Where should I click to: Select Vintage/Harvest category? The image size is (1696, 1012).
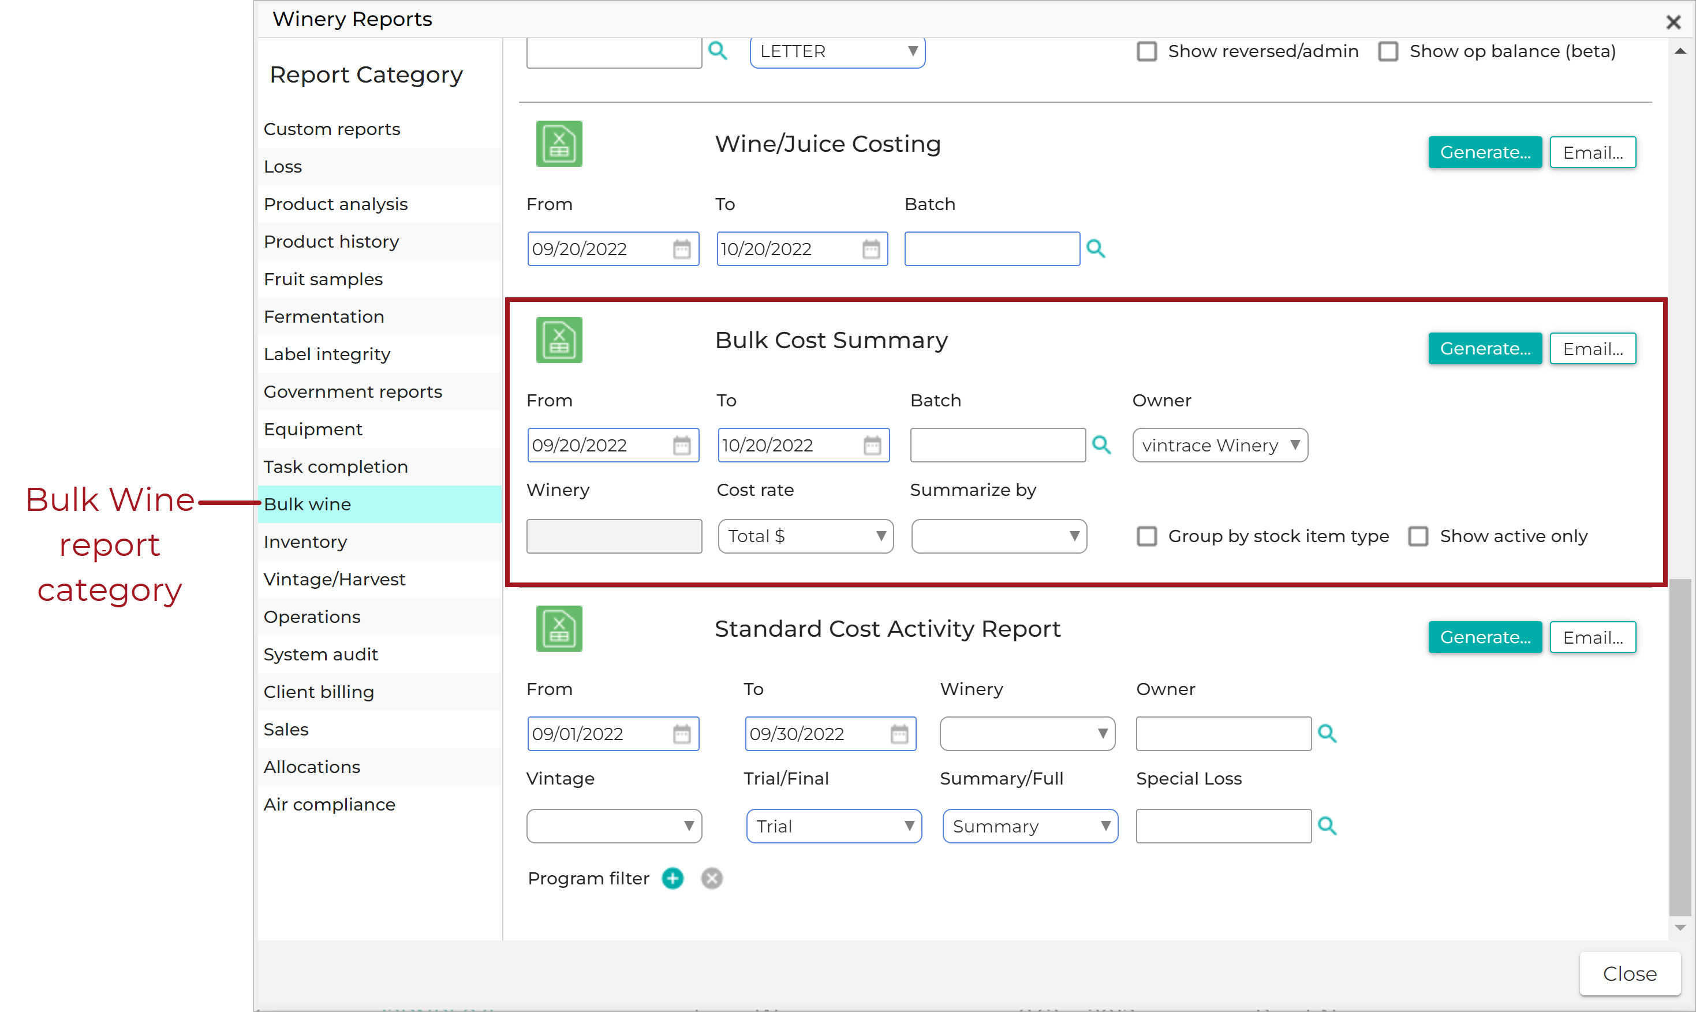pos(380,579)
